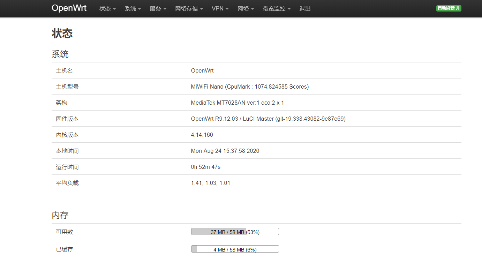482x270 pixels.
Task: Open the 状态 dropdown menu
Action: (x=107, y=9)
